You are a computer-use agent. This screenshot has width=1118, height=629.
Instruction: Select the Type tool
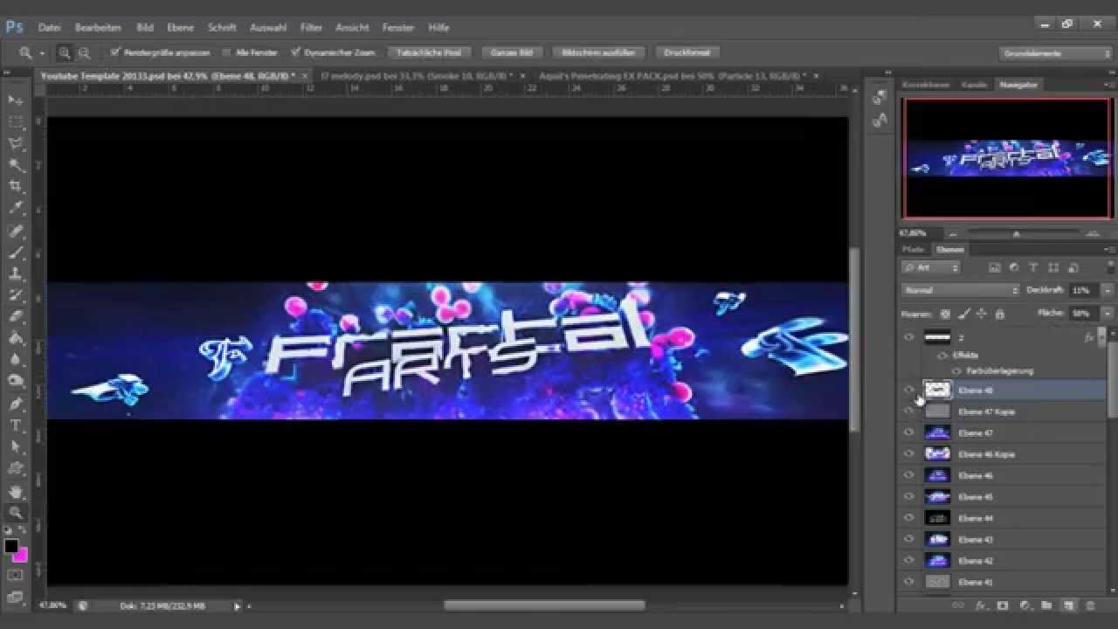[x=16, y=426]
